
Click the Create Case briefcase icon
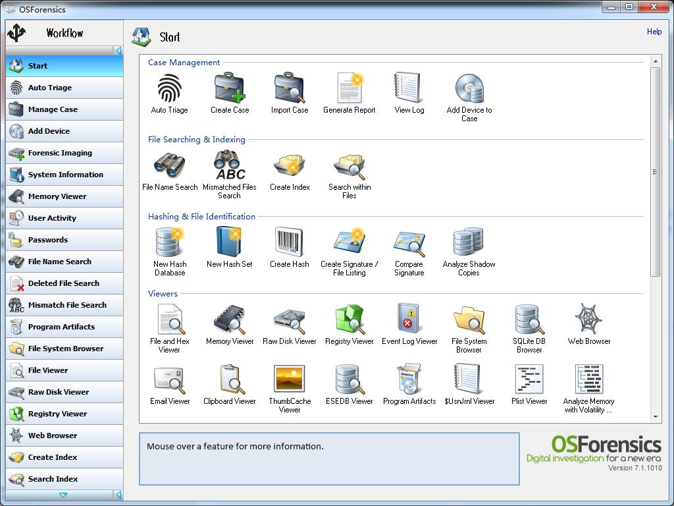[229, 89]
